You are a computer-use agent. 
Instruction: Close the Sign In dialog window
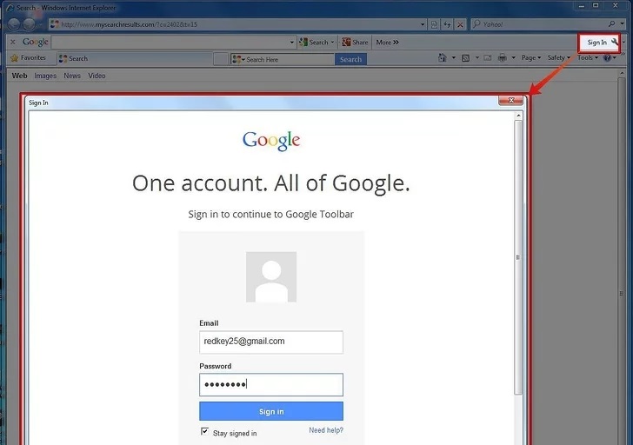click(x=510, y=101)
